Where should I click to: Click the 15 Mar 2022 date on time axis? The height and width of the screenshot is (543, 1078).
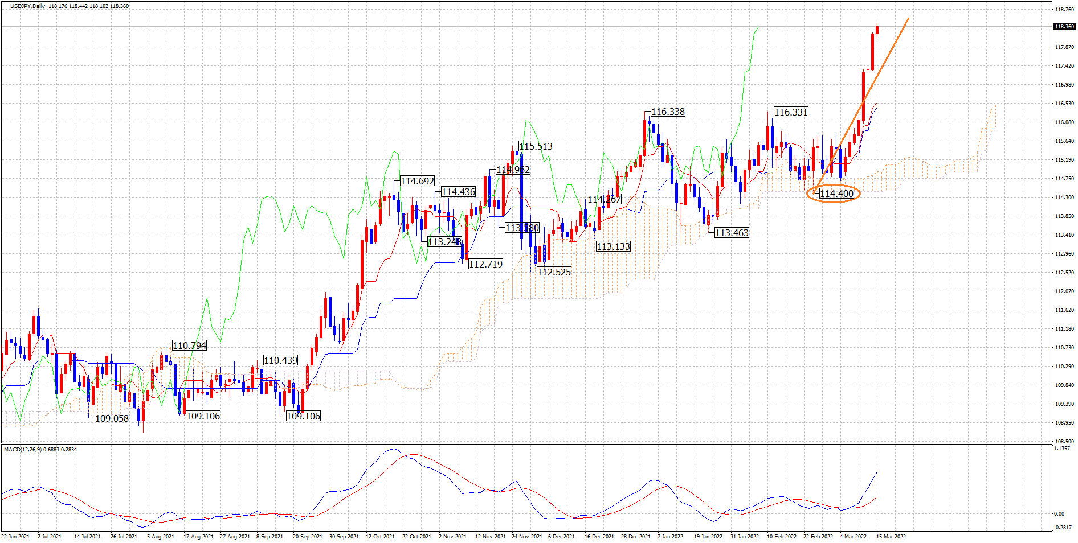pos(891,536)
